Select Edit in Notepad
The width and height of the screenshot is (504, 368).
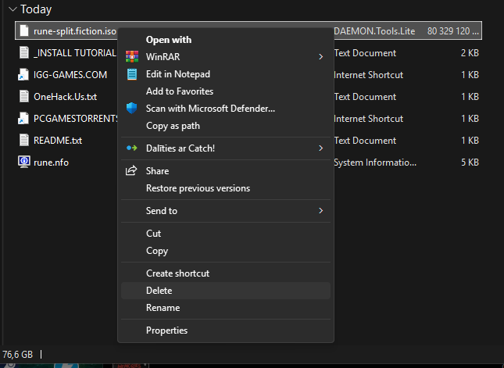[x=226, y=74]
